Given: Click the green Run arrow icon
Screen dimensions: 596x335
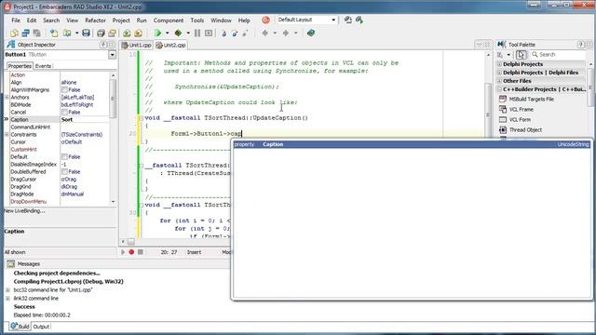Looking at the screenshot, I should click(x=157, y=33).
